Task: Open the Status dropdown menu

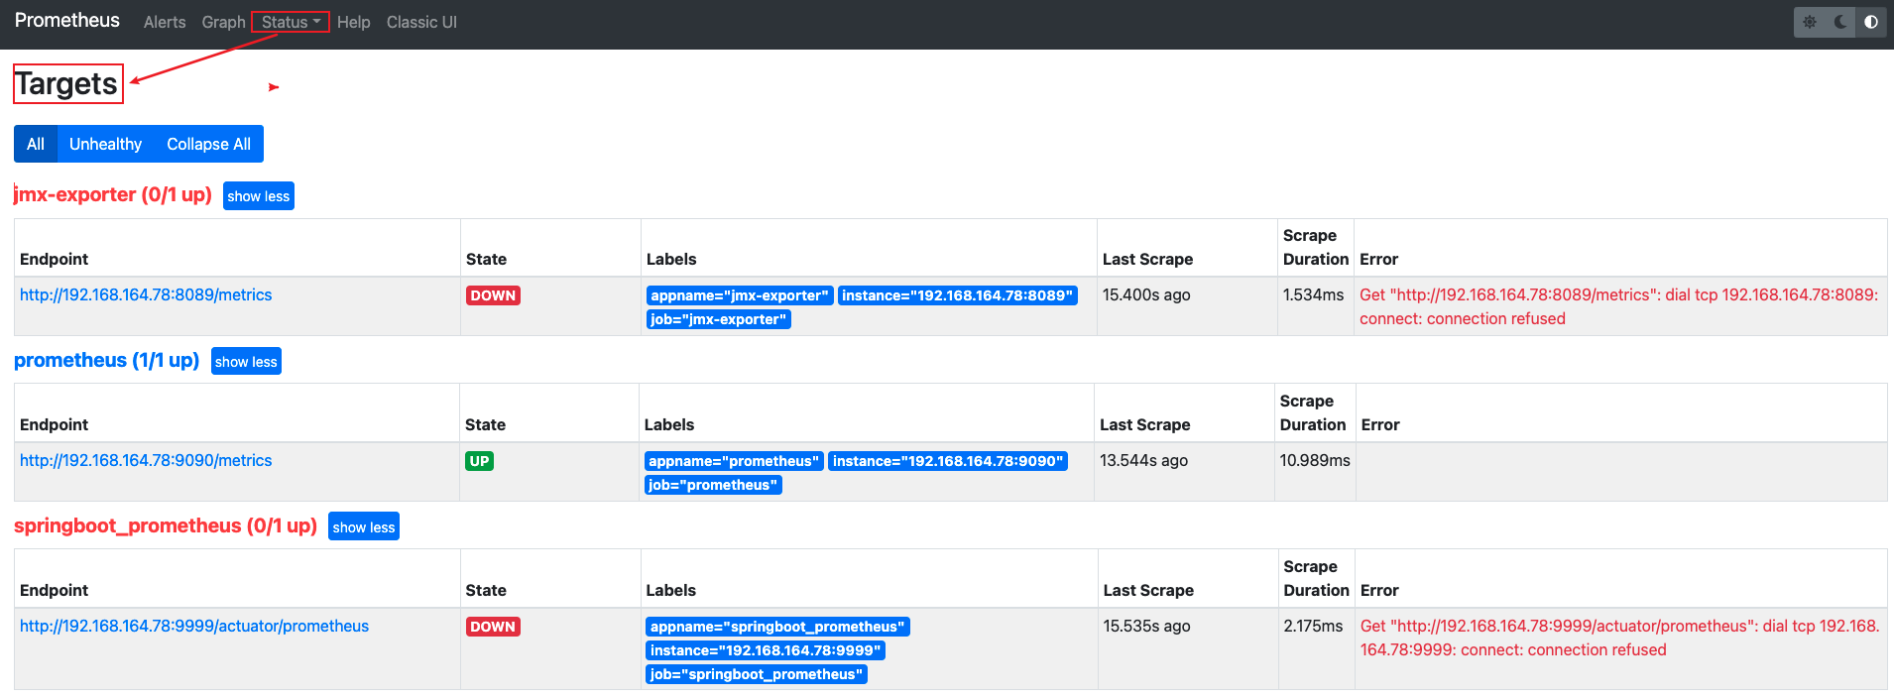Action: [291, 22]
